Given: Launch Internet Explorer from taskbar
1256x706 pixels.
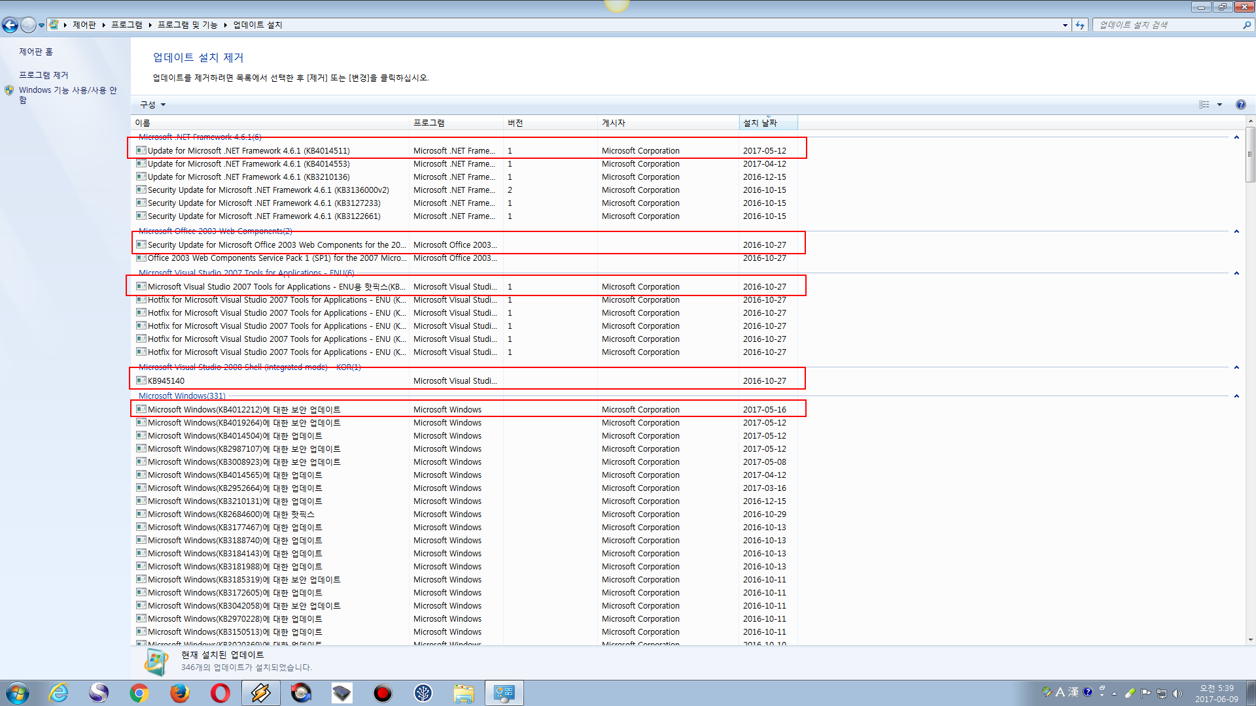Looking at the screenshot, I should 59,693.
